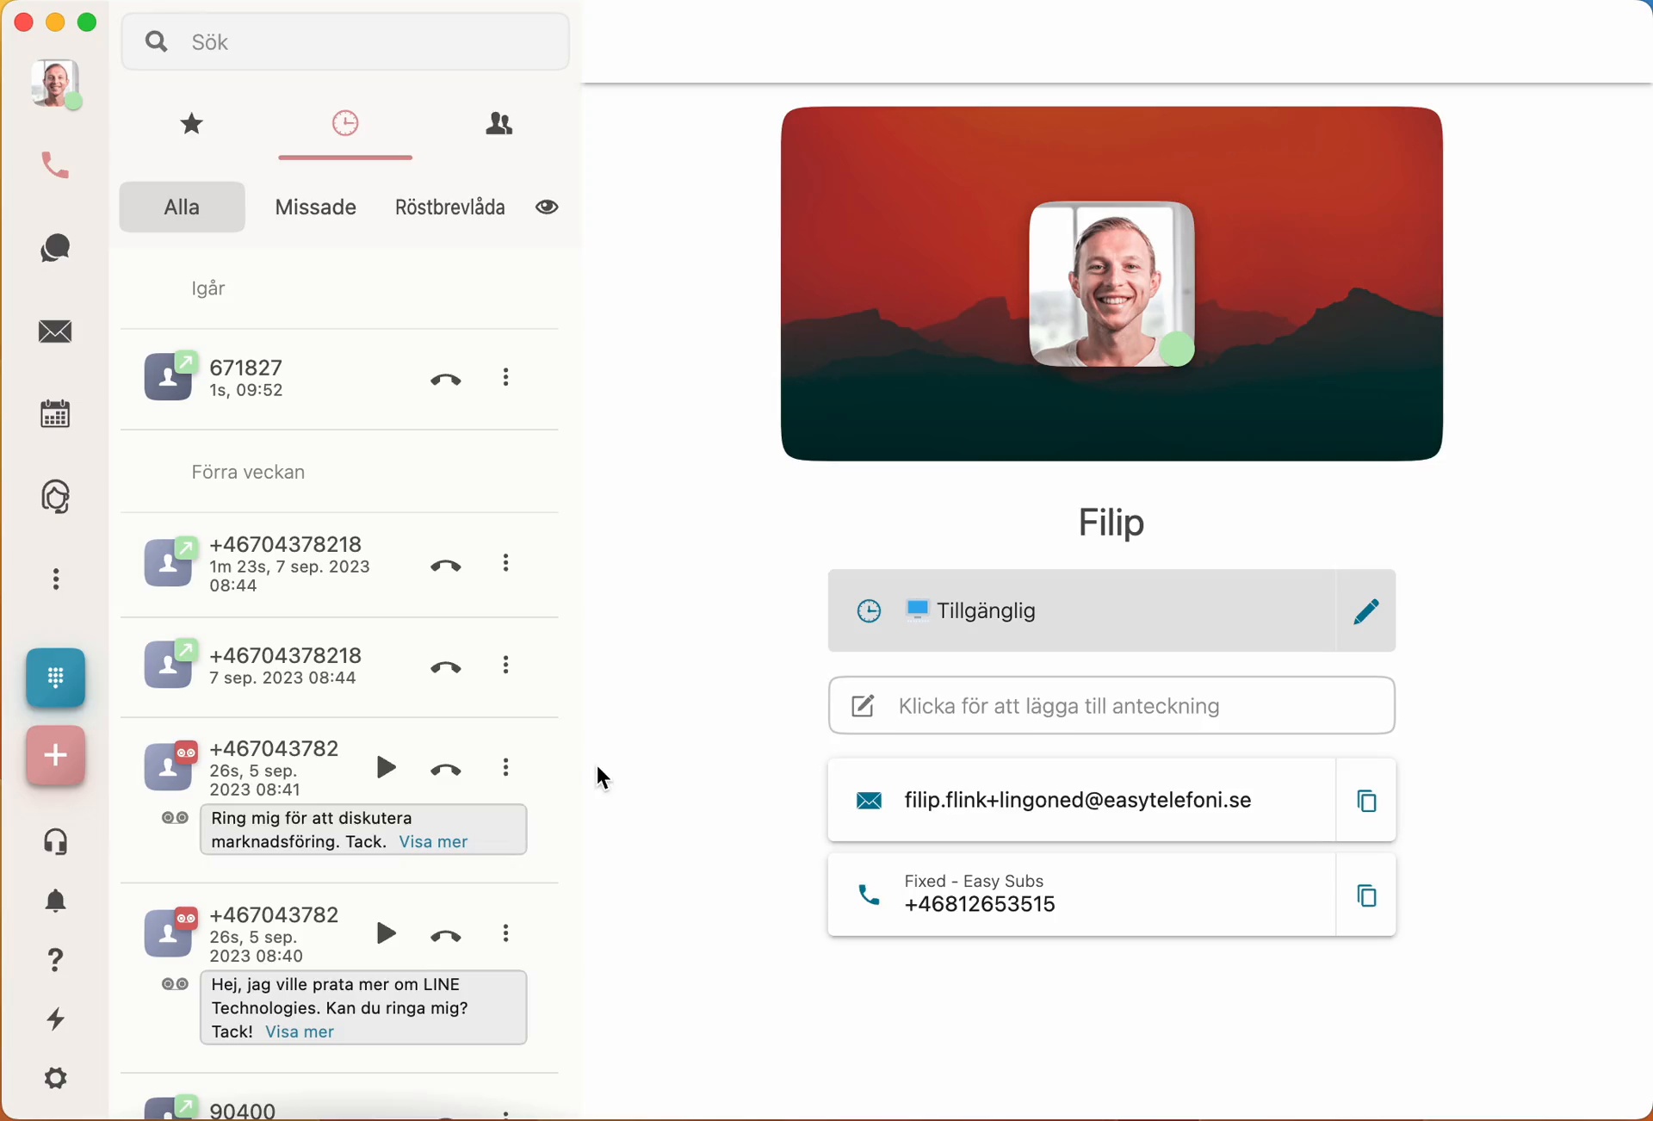This screenshot has height=1121, width=1653.
Task: Click Visa mer on marknadsföring message
Action: [434, 842]
